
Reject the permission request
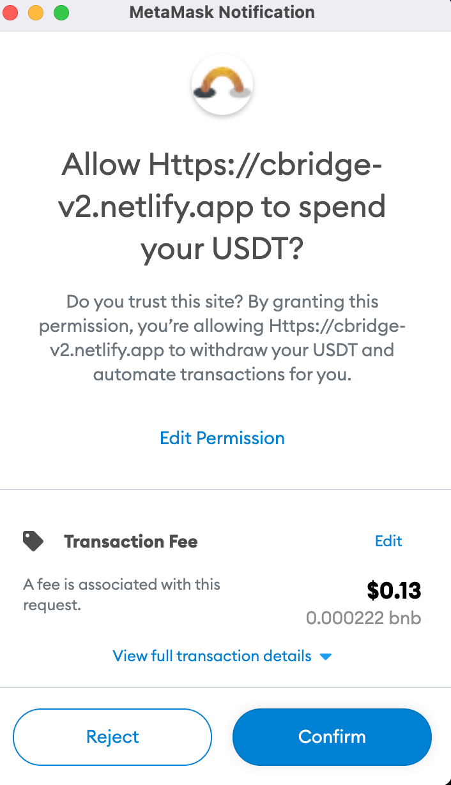click(112, 736)
